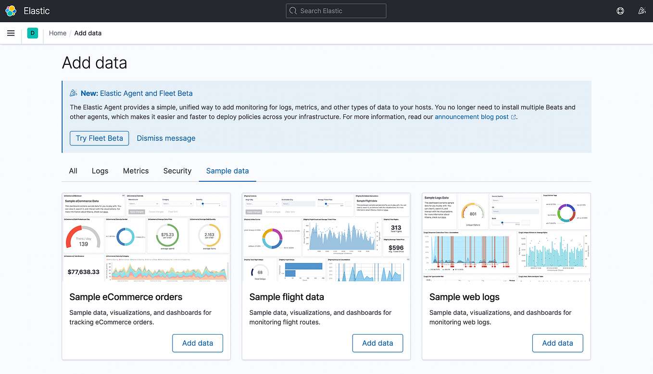Image resolution: width=653 pixels, height=374 pixels.
Task: Switch to the All tab
Action: 73,171
